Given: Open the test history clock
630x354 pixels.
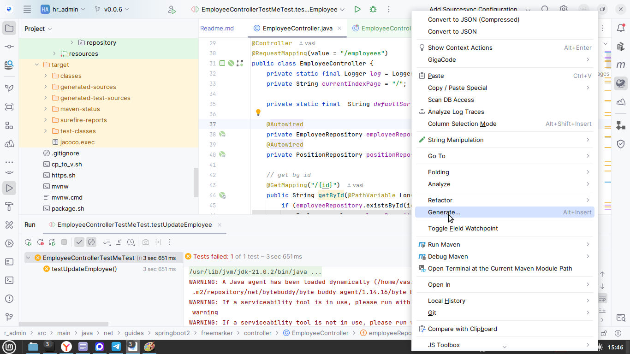Looking at the screenshot, I should coord(131,242).
